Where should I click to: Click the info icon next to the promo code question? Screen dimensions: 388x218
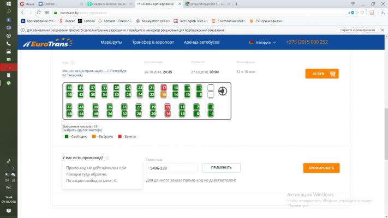coord(108,158)
